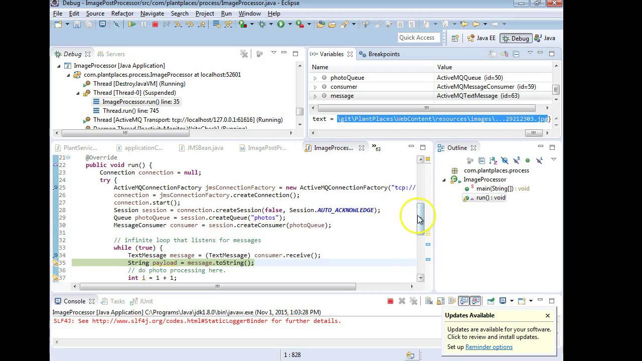
Task: Click the Reminder options link
Action: point(489,347)
